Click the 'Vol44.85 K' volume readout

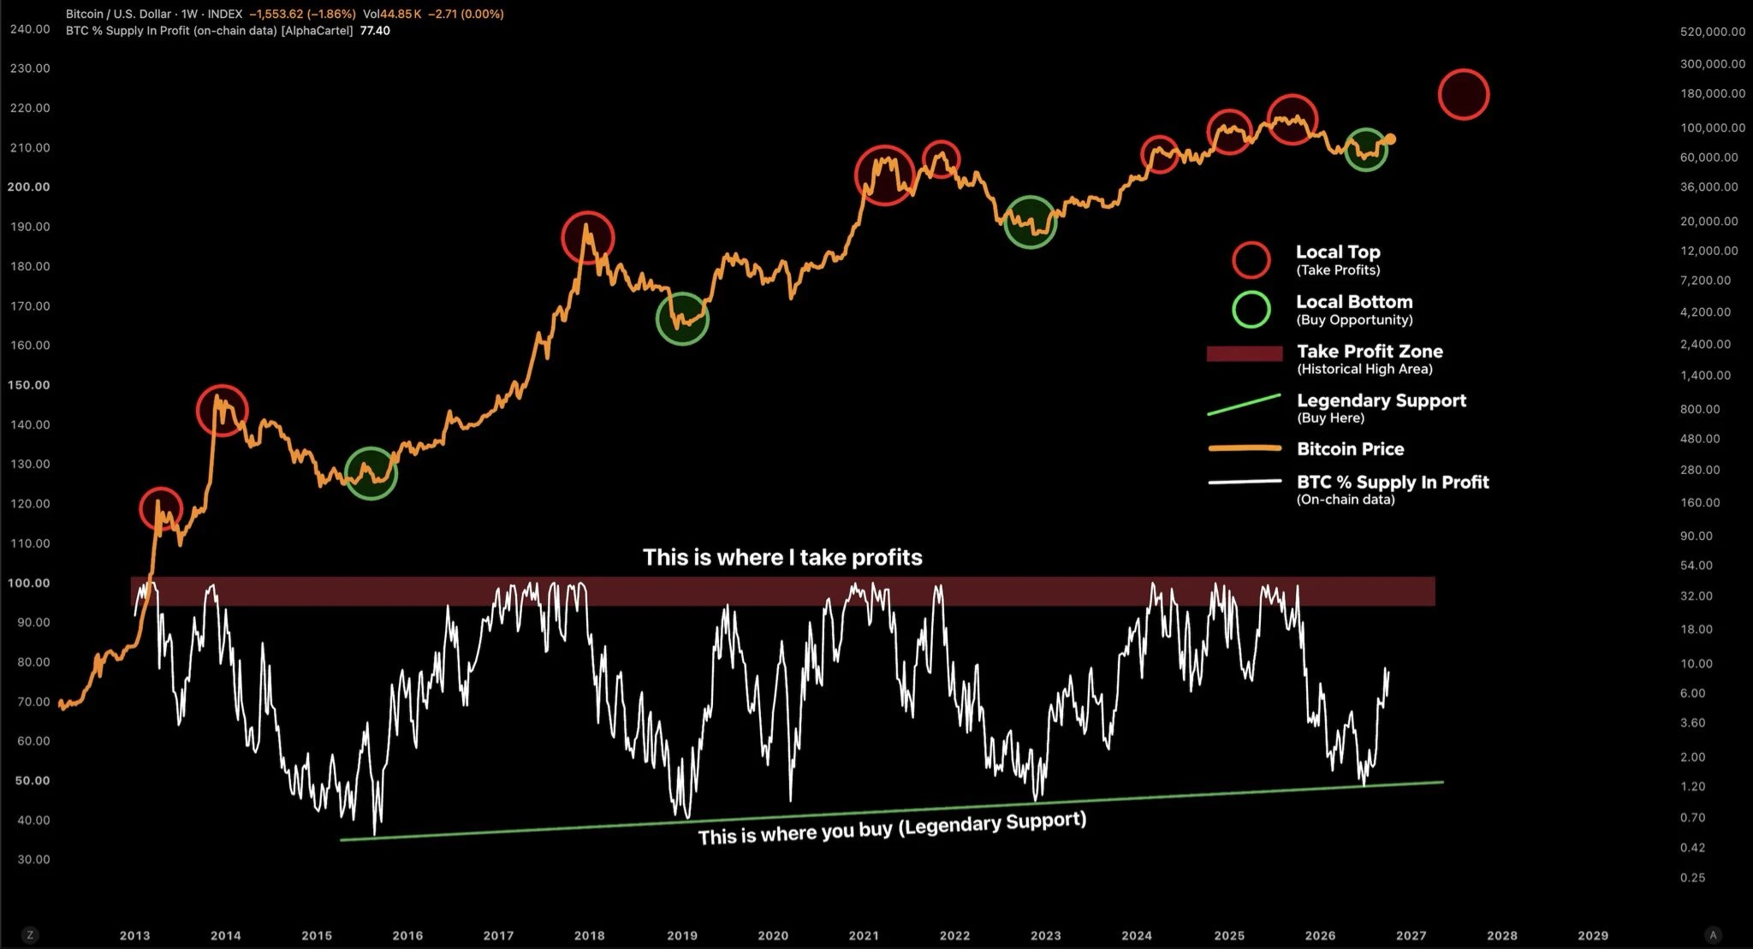392,14
